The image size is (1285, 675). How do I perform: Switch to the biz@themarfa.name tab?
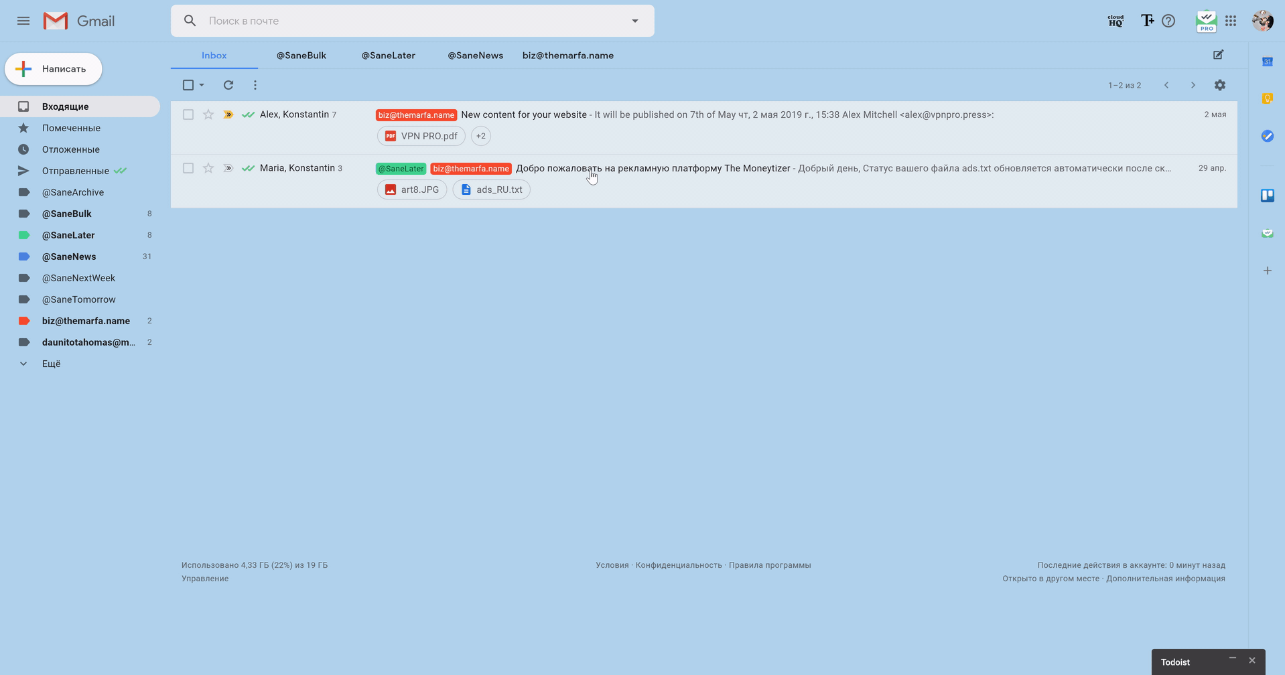(x=568, y=56)
